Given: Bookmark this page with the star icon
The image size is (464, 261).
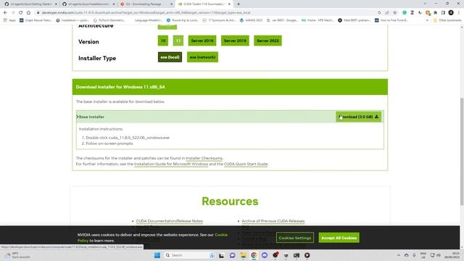Looking at the screenshot, I should click(394, 13).
